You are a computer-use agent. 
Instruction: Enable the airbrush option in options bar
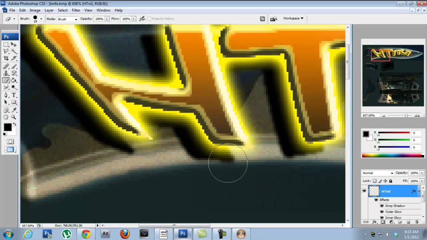tap(142, 19)
